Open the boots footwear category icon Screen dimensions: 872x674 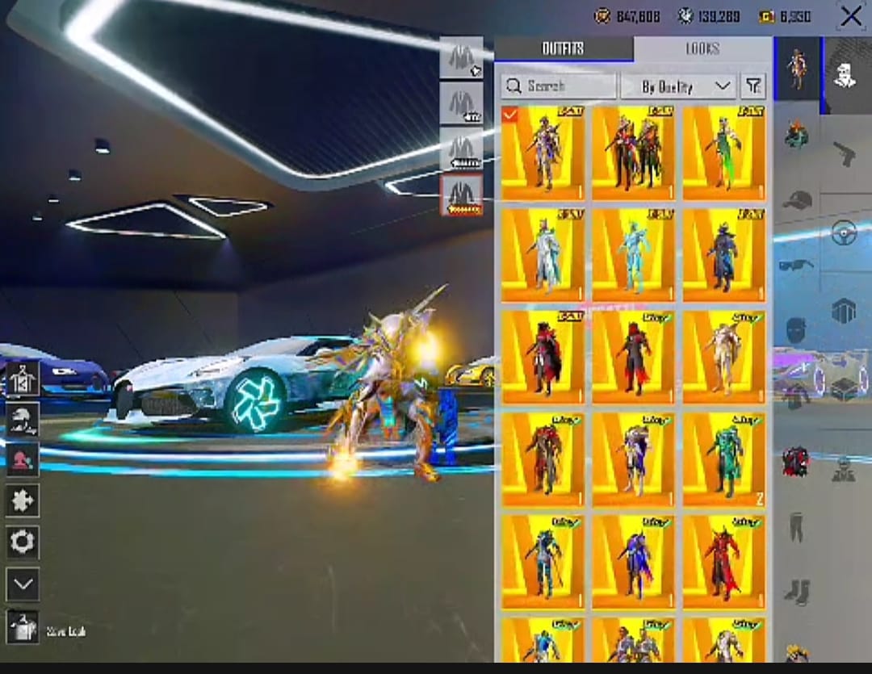pyautogui.click(x=796, y=592)
